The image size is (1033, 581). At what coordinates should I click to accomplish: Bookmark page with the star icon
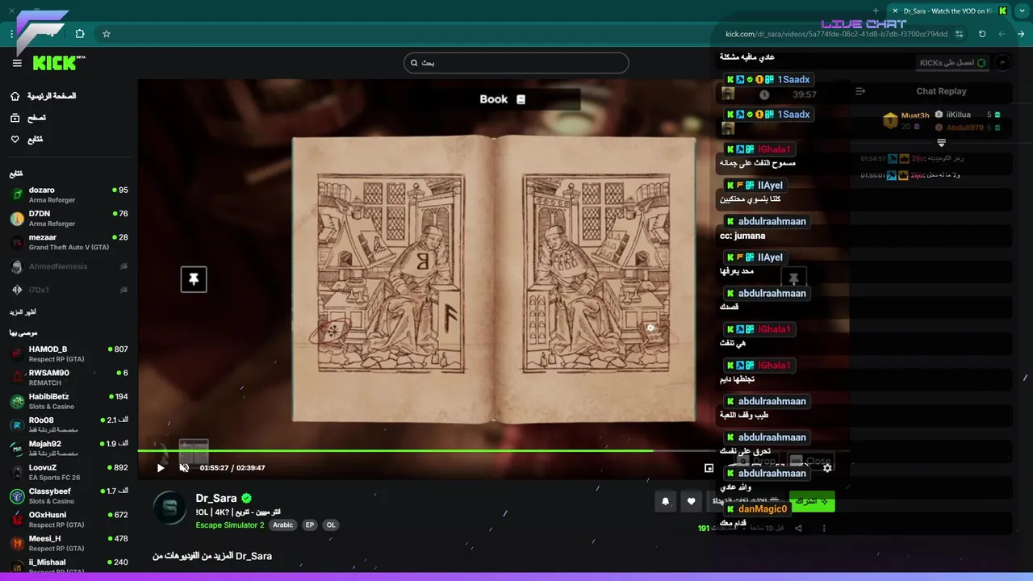pos(106,34)
